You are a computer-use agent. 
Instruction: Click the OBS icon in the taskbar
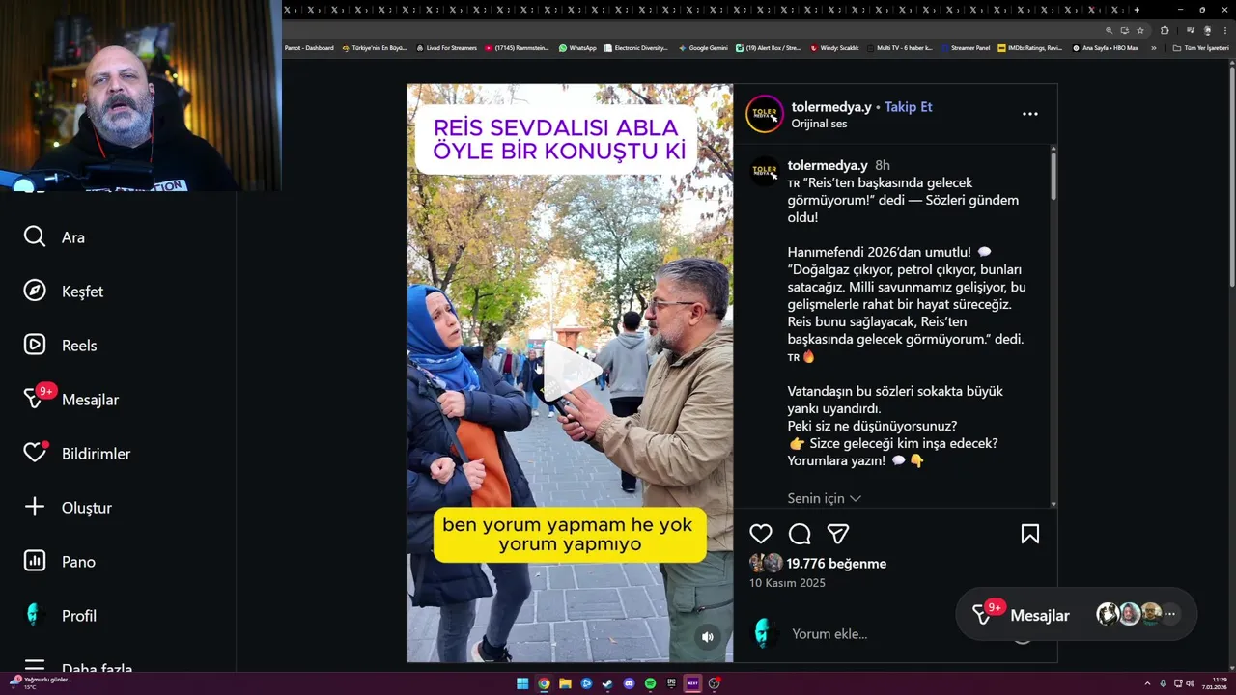(714, 683)
